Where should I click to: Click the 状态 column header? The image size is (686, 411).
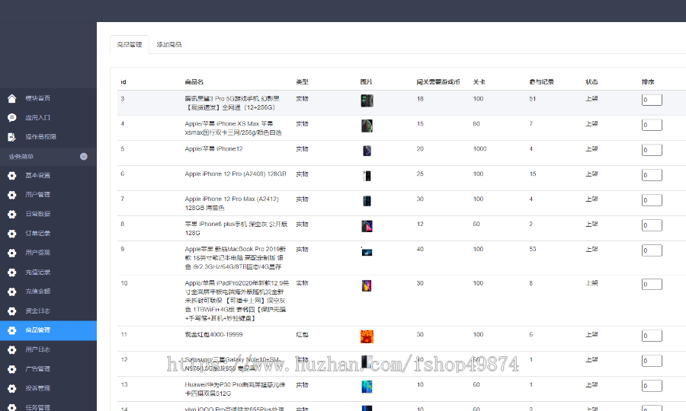click(x=591, y=81)
